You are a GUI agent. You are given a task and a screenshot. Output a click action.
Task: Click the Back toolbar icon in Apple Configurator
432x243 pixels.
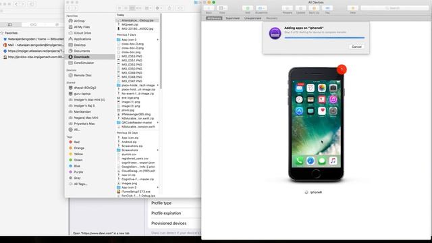point(209,8)
